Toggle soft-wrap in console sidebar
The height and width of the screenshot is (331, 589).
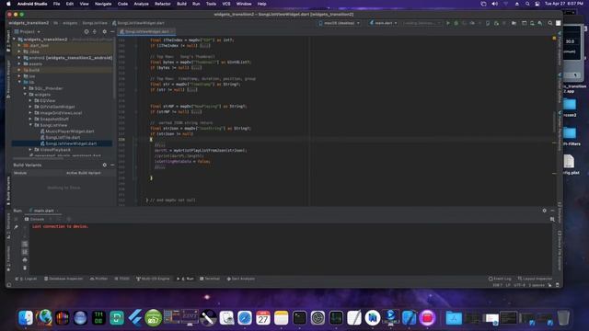point(25,244)
